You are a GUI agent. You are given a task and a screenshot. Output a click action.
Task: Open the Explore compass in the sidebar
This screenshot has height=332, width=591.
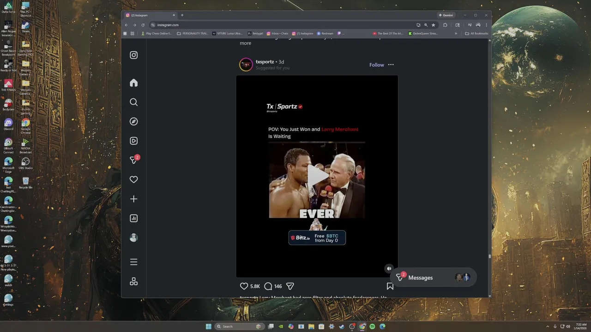point(133,121)
